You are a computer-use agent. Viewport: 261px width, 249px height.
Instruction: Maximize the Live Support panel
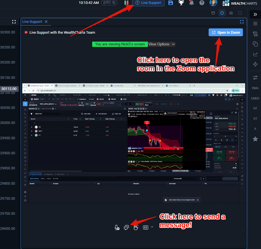242,22
